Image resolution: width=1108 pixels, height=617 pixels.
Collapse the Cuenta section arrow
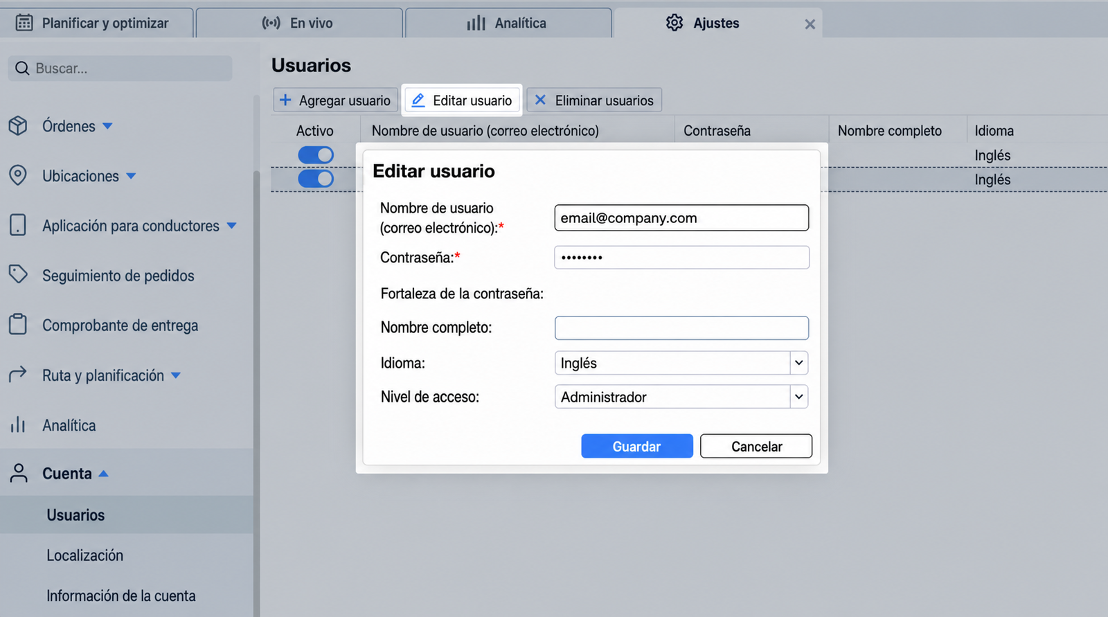tap(103, 474)
